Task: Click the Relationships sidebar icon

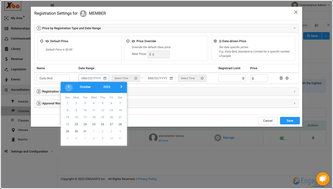Action: coord(6,28)
